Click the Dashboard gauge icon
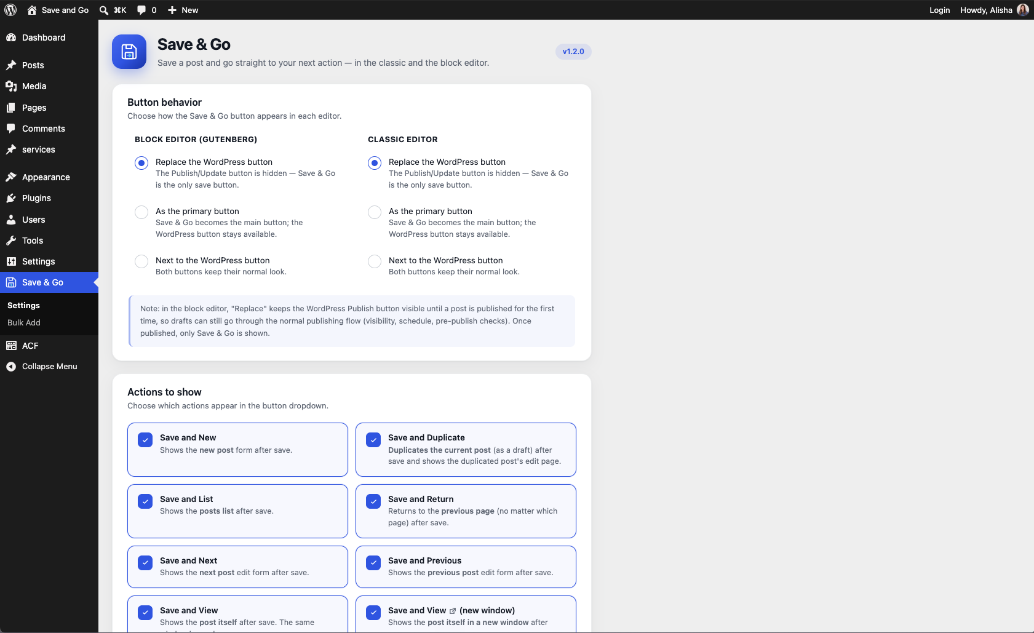This screenshot has height=633, width=1034. 11,38
